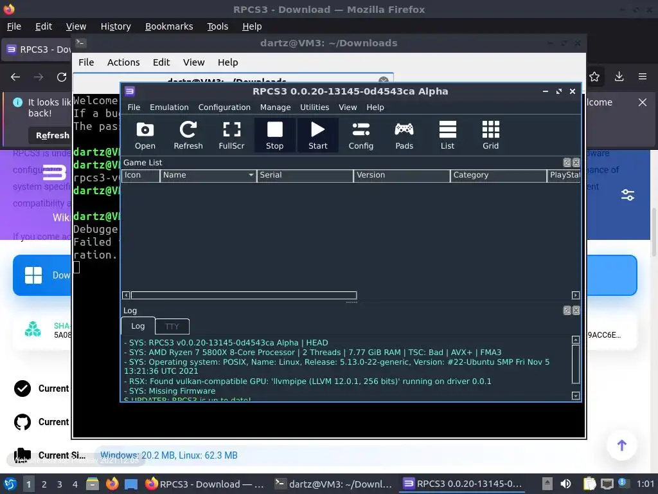Open Firefox History menu
Screen dimensions: 658x494
click(116, 26)
